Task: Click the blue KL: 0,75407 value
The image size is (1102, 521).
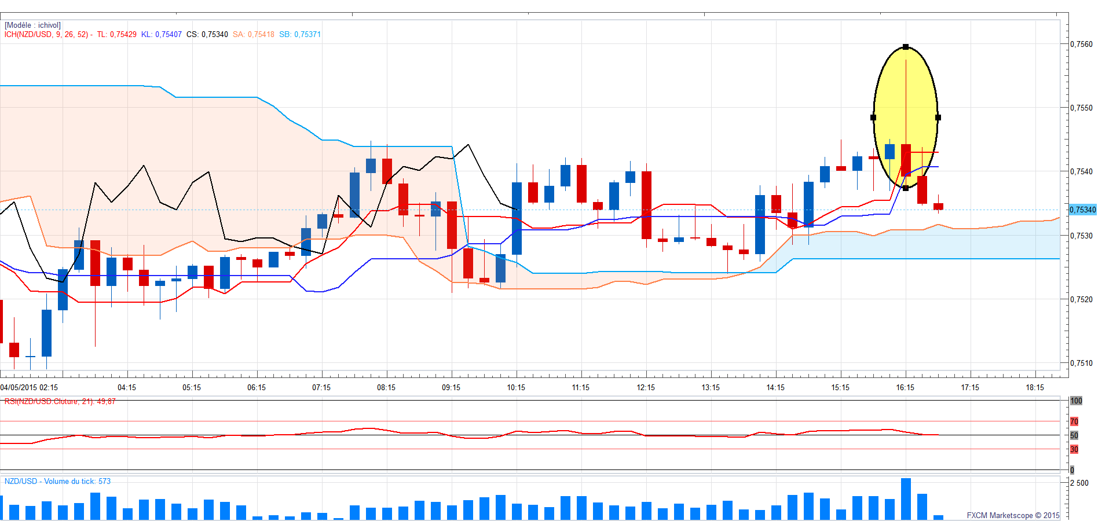Action: (x=162, y=34)
